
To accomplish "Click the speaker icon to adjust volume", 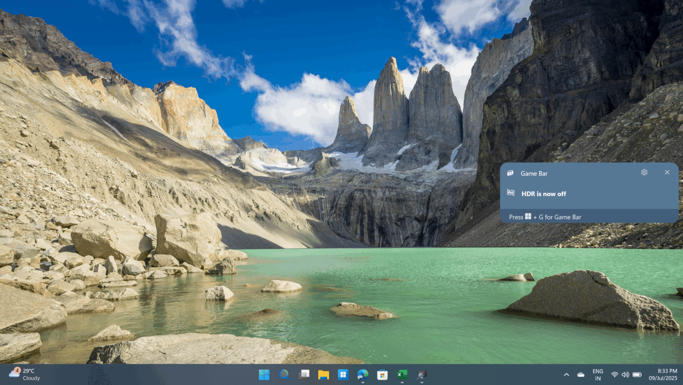I will click(625, 375).
